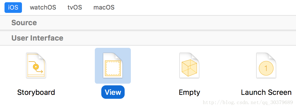296x108 pixels.
Task: Click the dashed square inside the View icon
Action: pyautogui.click(x=113, y=68)
